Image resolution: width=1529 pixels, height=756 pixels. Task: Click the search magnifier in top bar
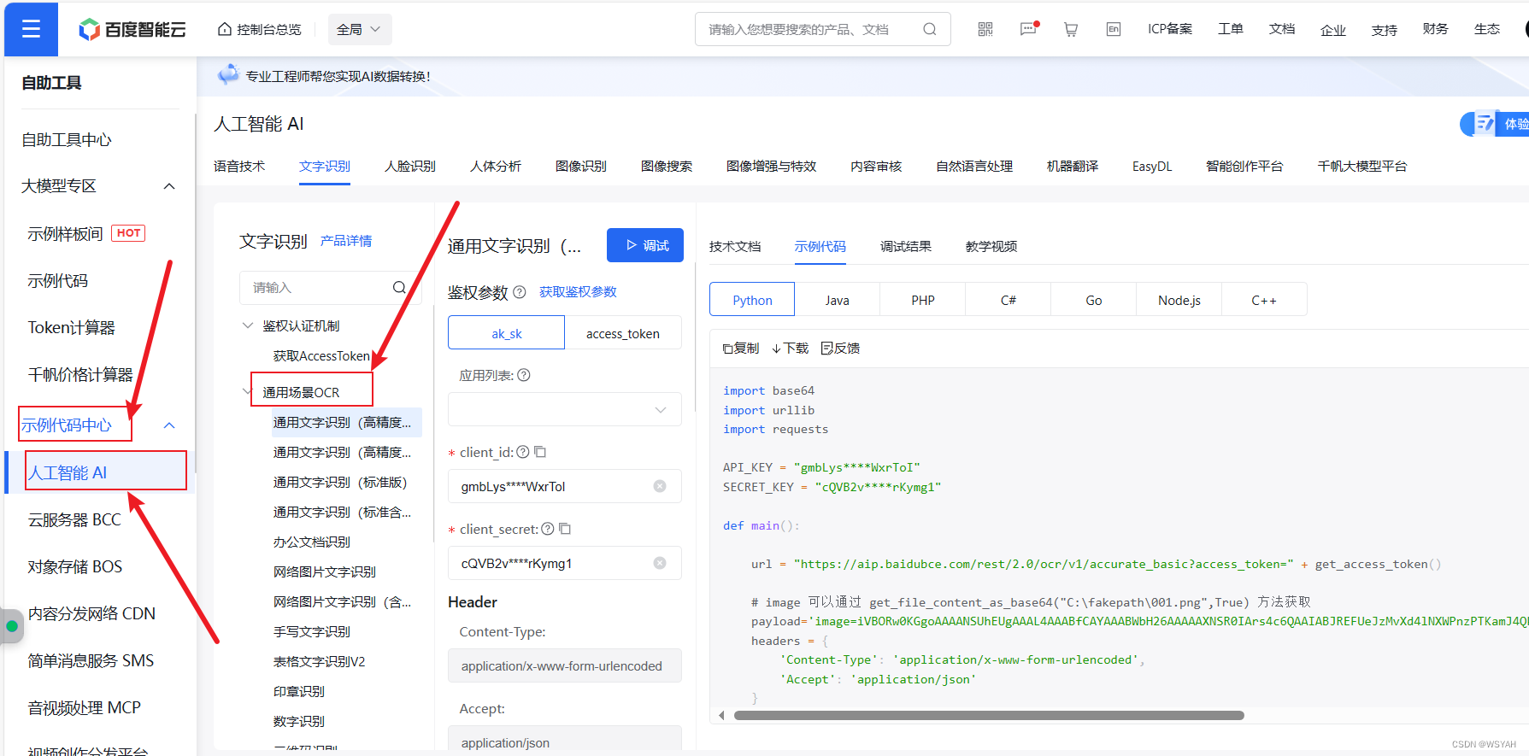(929, 29)
